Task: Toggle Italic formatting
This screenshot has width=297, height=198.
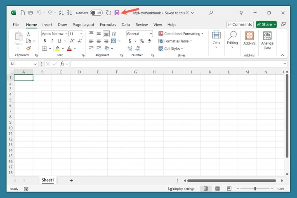Action: click(x=52, y=41)
